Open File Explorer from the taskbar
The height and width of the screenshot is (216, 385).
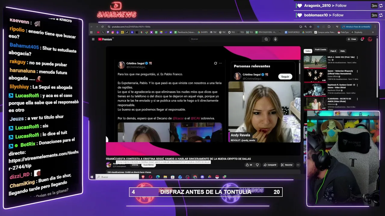[x=165, y=177]
